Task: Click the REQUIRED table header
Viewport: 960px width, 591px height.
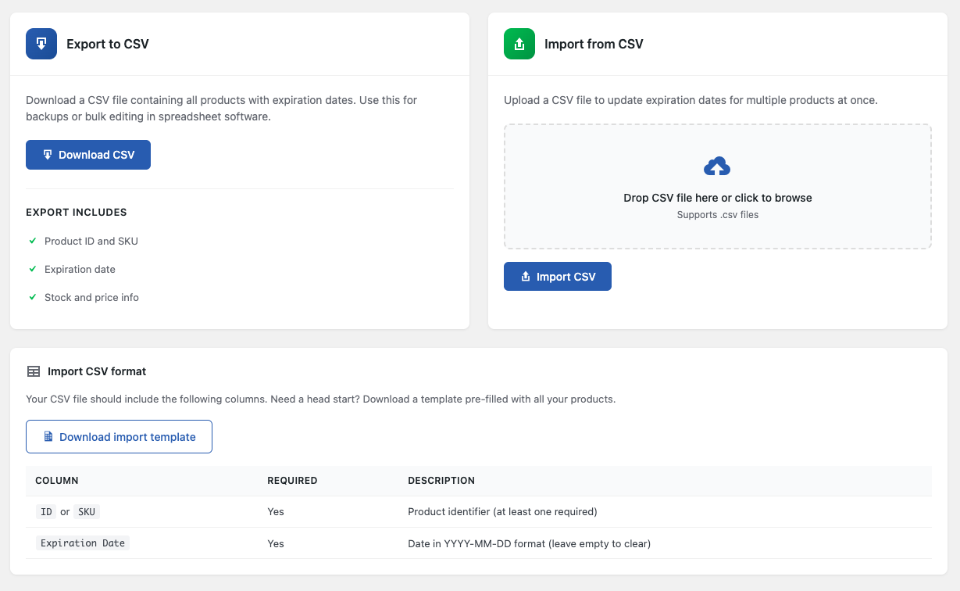Action: (292, 481)
